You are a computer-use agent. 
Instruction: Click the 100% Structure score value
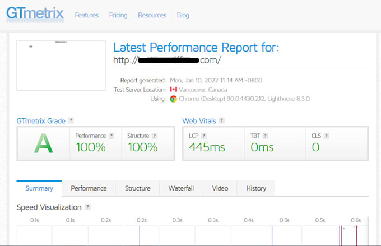tap(143, 147)
